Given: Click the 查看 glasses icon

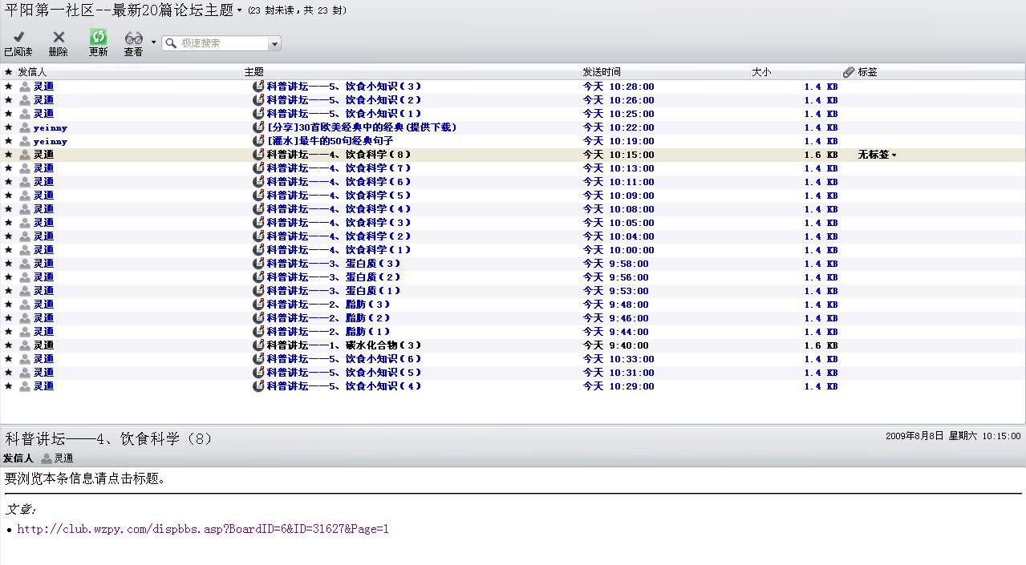Looking at the screenshot, I should coord(133,38).
